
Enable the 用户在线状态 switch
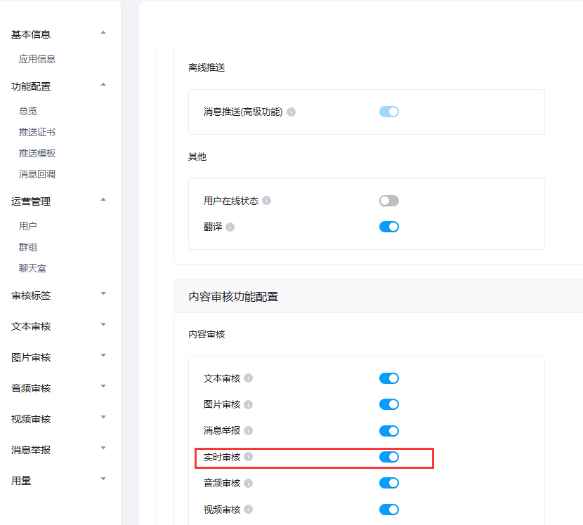point(388,201)
